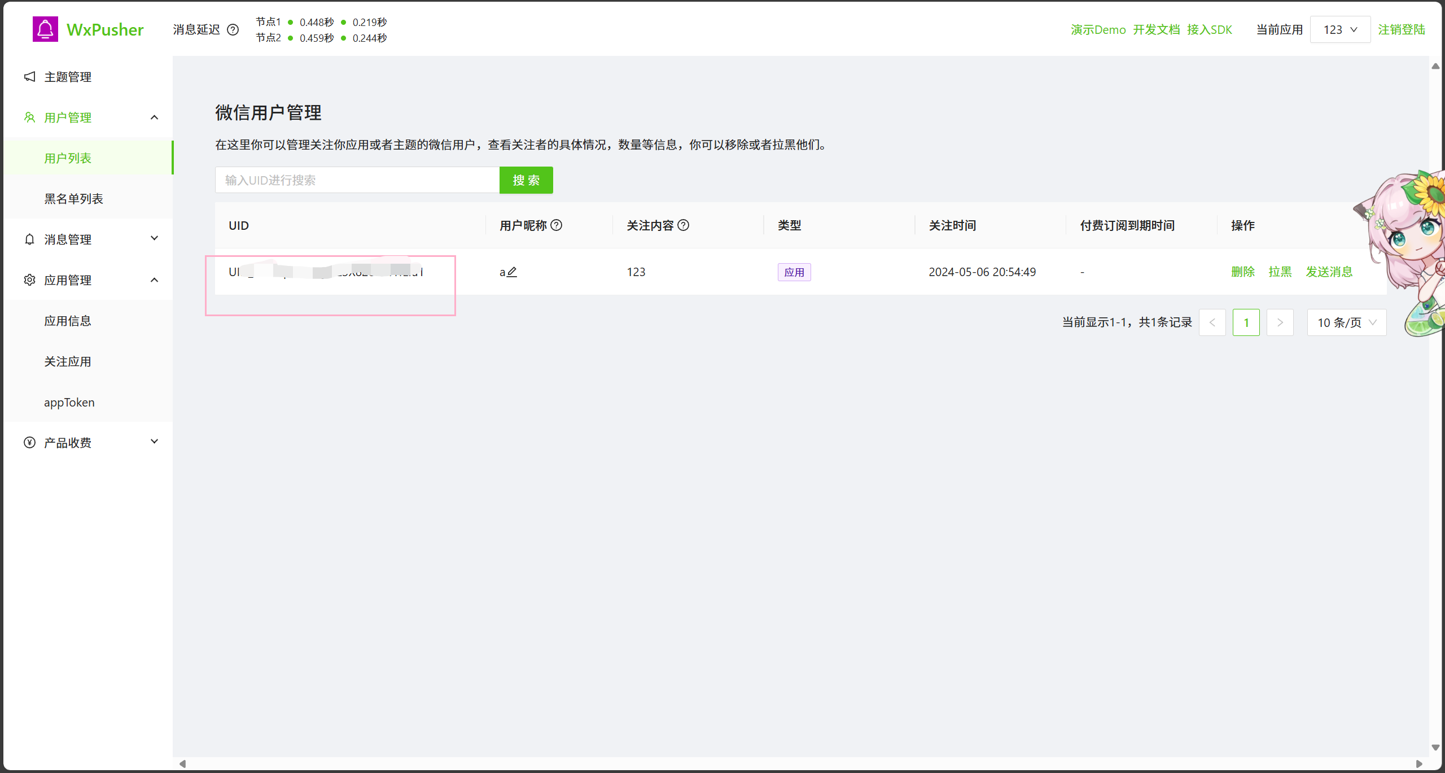Image resolution: width=1445 pixels, height=773 pixels.
Task: Click the help icon next to 关注内容
Action: tap(684, 225)
